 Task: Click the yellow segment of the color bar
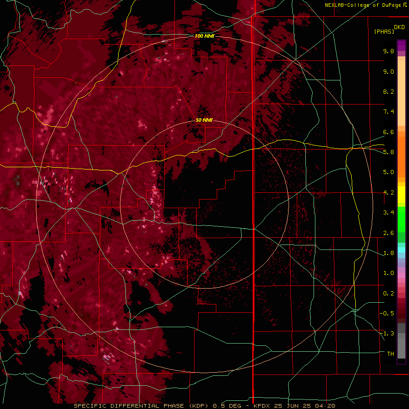tap(401, 195)
